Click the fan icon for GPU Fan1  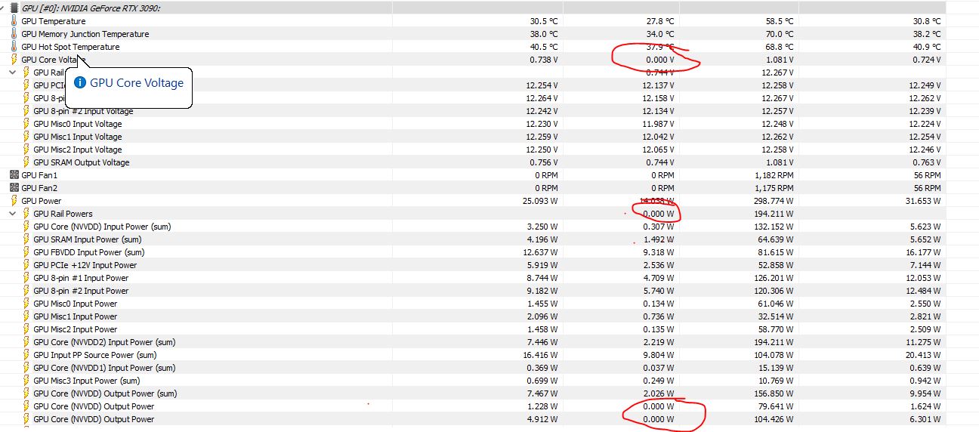point(14,175)
